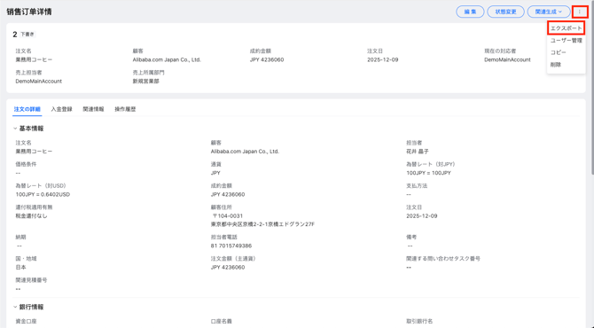The width and height of the screenshot is (594, 328).
Task: Click the value 100JPY = 100JPY
Action: pyautogui.click(x=428, y=173)
